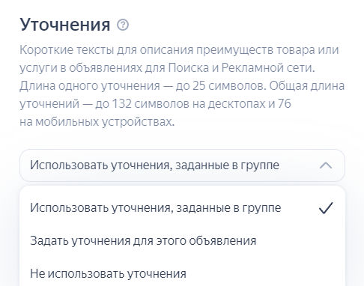Click the words 'Общая длина' in the description

[x=307, y=85]
